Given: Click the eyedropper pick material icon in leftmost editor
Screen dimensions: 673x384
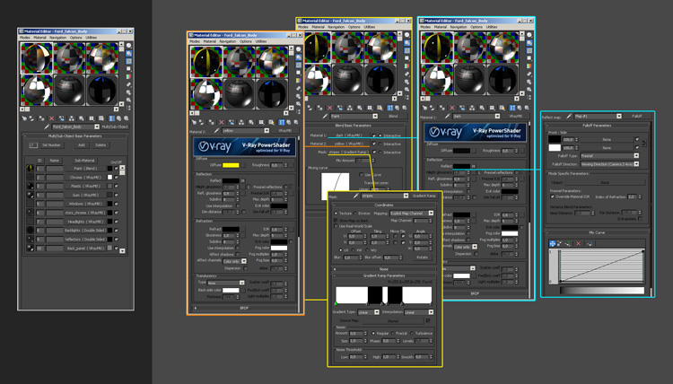Looking at the screenshot, I should click(48, 127).
